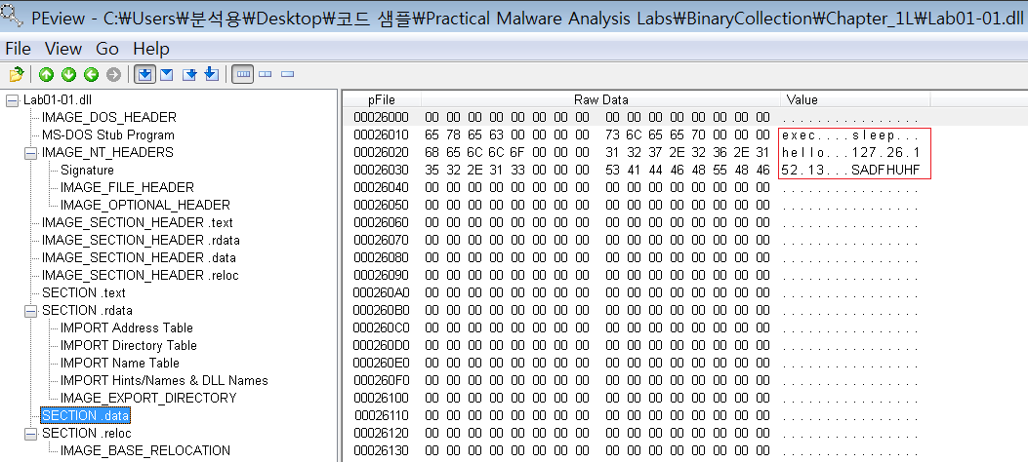
Task: Open the Go menu
Action: click(106, 49)
